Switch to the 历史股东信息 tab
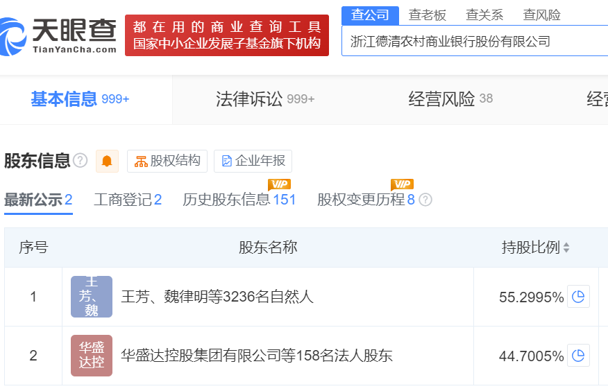Image resolution: width=608 pixels, height=391 pixels. coord(239,200)
